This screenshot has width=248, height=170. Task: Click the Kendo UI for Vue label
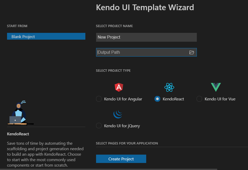(220, 99)
